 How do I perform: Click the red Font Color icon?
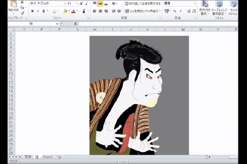(73, 11)
